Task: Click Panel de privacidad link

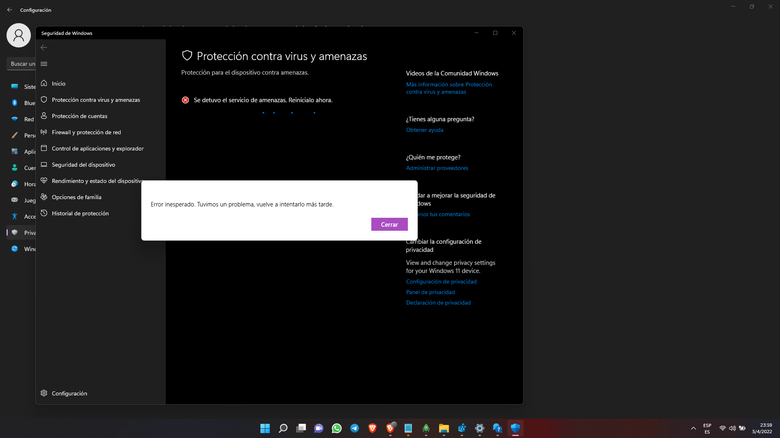Action: point(430,292)
